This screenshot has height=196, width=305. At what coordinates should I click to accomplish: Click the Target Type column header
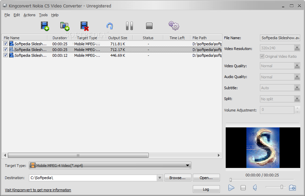point(87,38)
